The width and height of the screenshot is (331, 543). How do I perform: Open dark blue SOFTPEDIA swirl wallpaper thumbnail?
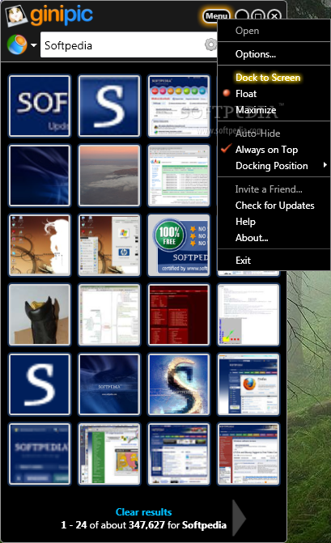(109, 384)
